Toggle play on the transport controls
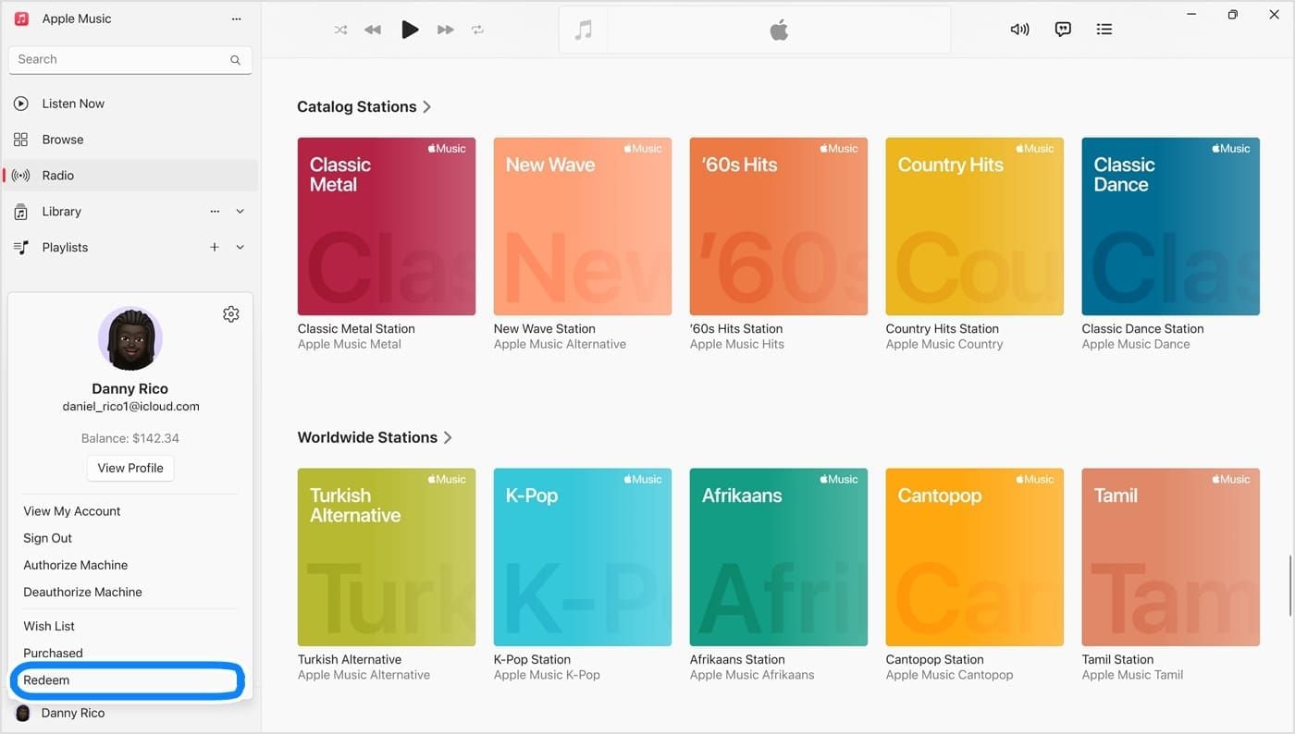This screenshot has height=734, width=1295. [410, 29]
